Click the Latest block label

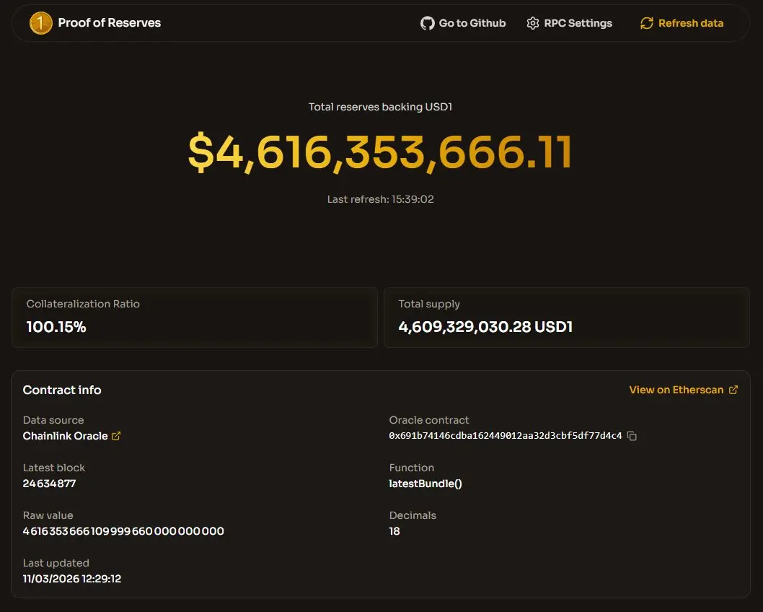point(53,468)
